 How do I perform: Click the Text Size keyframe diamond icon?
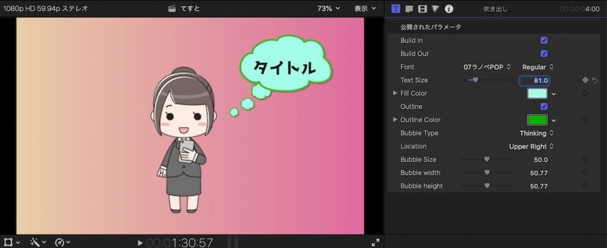click(585, 80)
